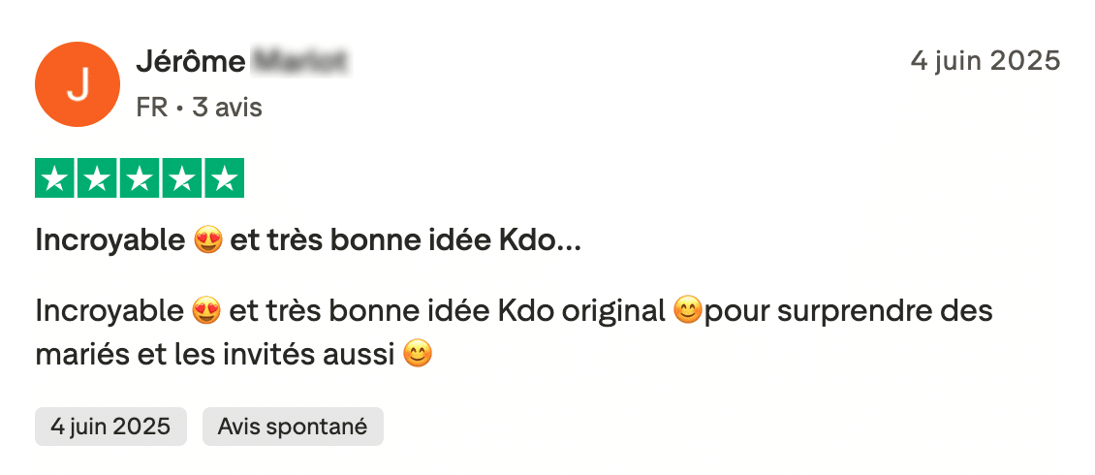The width and height of the screenshot is (1095, 475).
Task: Click the "3 avis" review count
Action: (x=227, y=107)
